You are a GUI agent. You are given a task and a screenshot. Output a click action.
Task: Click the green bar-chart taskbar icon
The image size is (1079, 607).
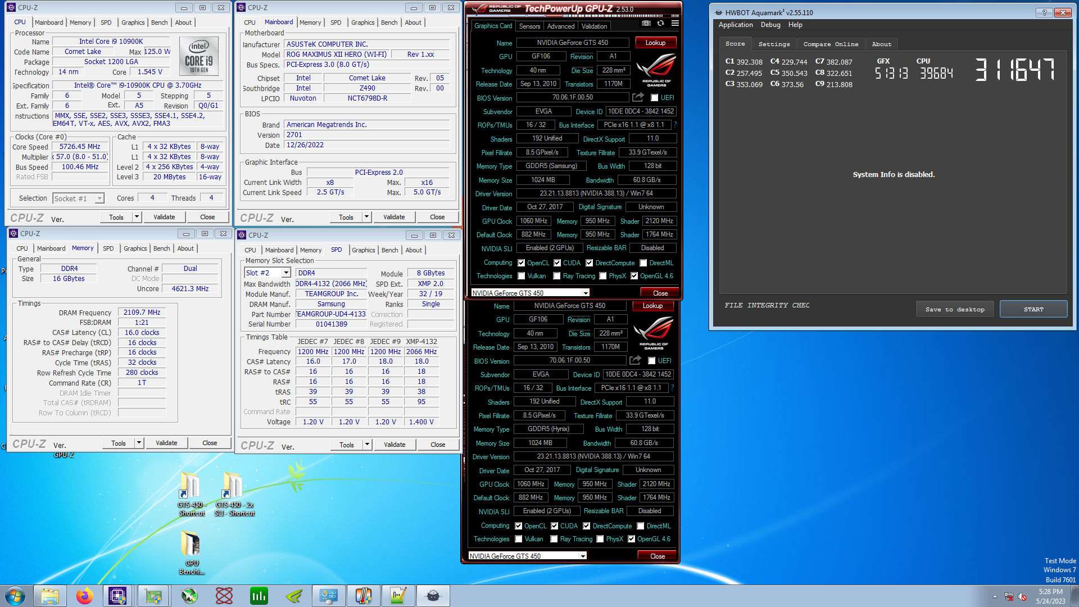tap(259, 596)
